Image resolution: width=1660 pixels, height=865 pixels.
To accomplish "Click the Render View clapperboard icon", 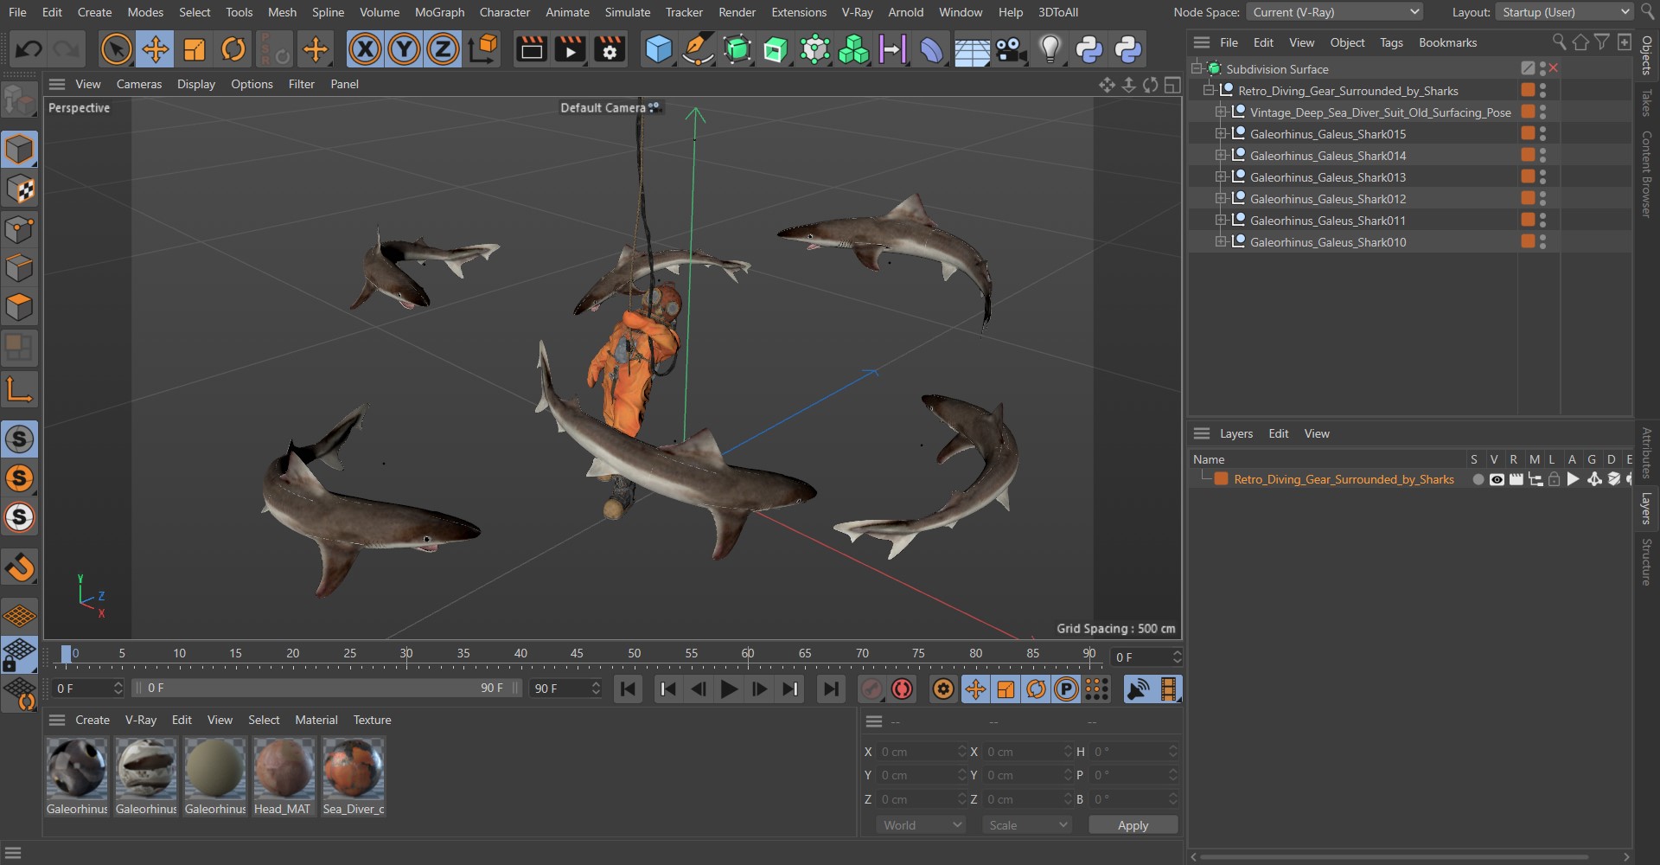I will click(x=531, y=49).
